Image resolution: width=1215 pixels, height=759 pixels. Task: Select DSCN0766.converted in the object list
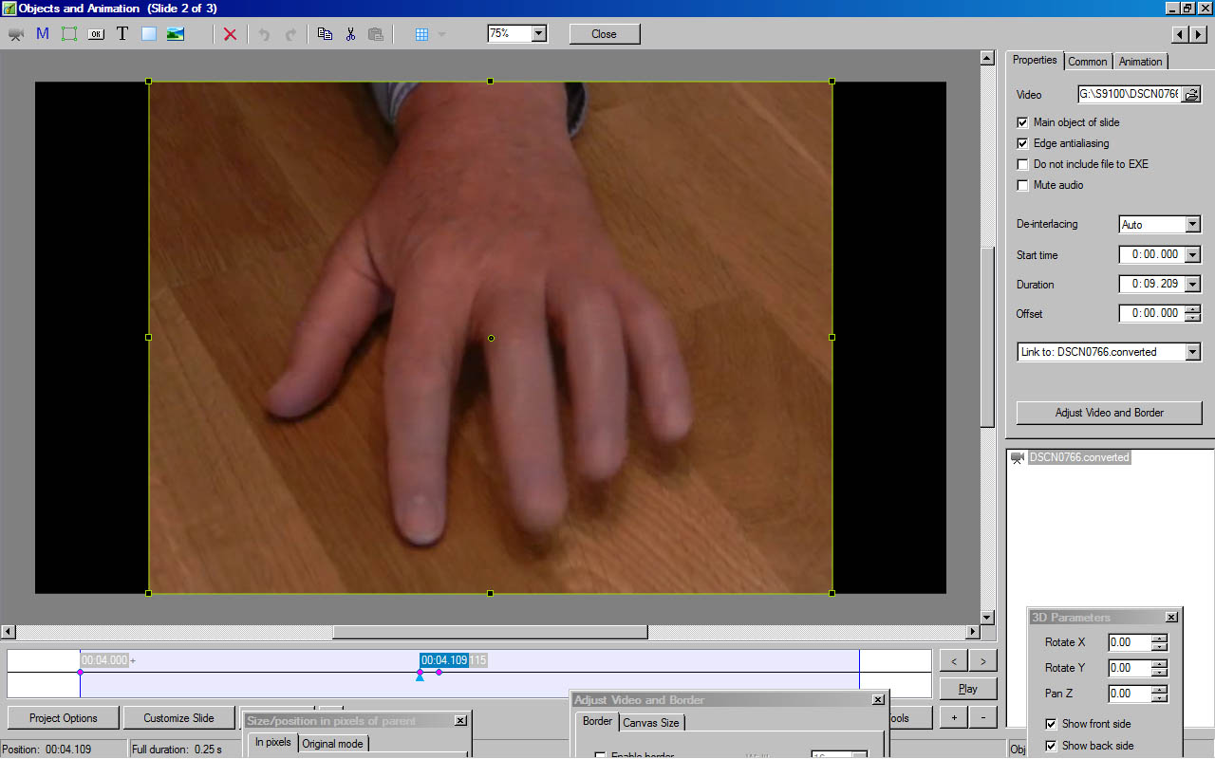point(1079,457)
